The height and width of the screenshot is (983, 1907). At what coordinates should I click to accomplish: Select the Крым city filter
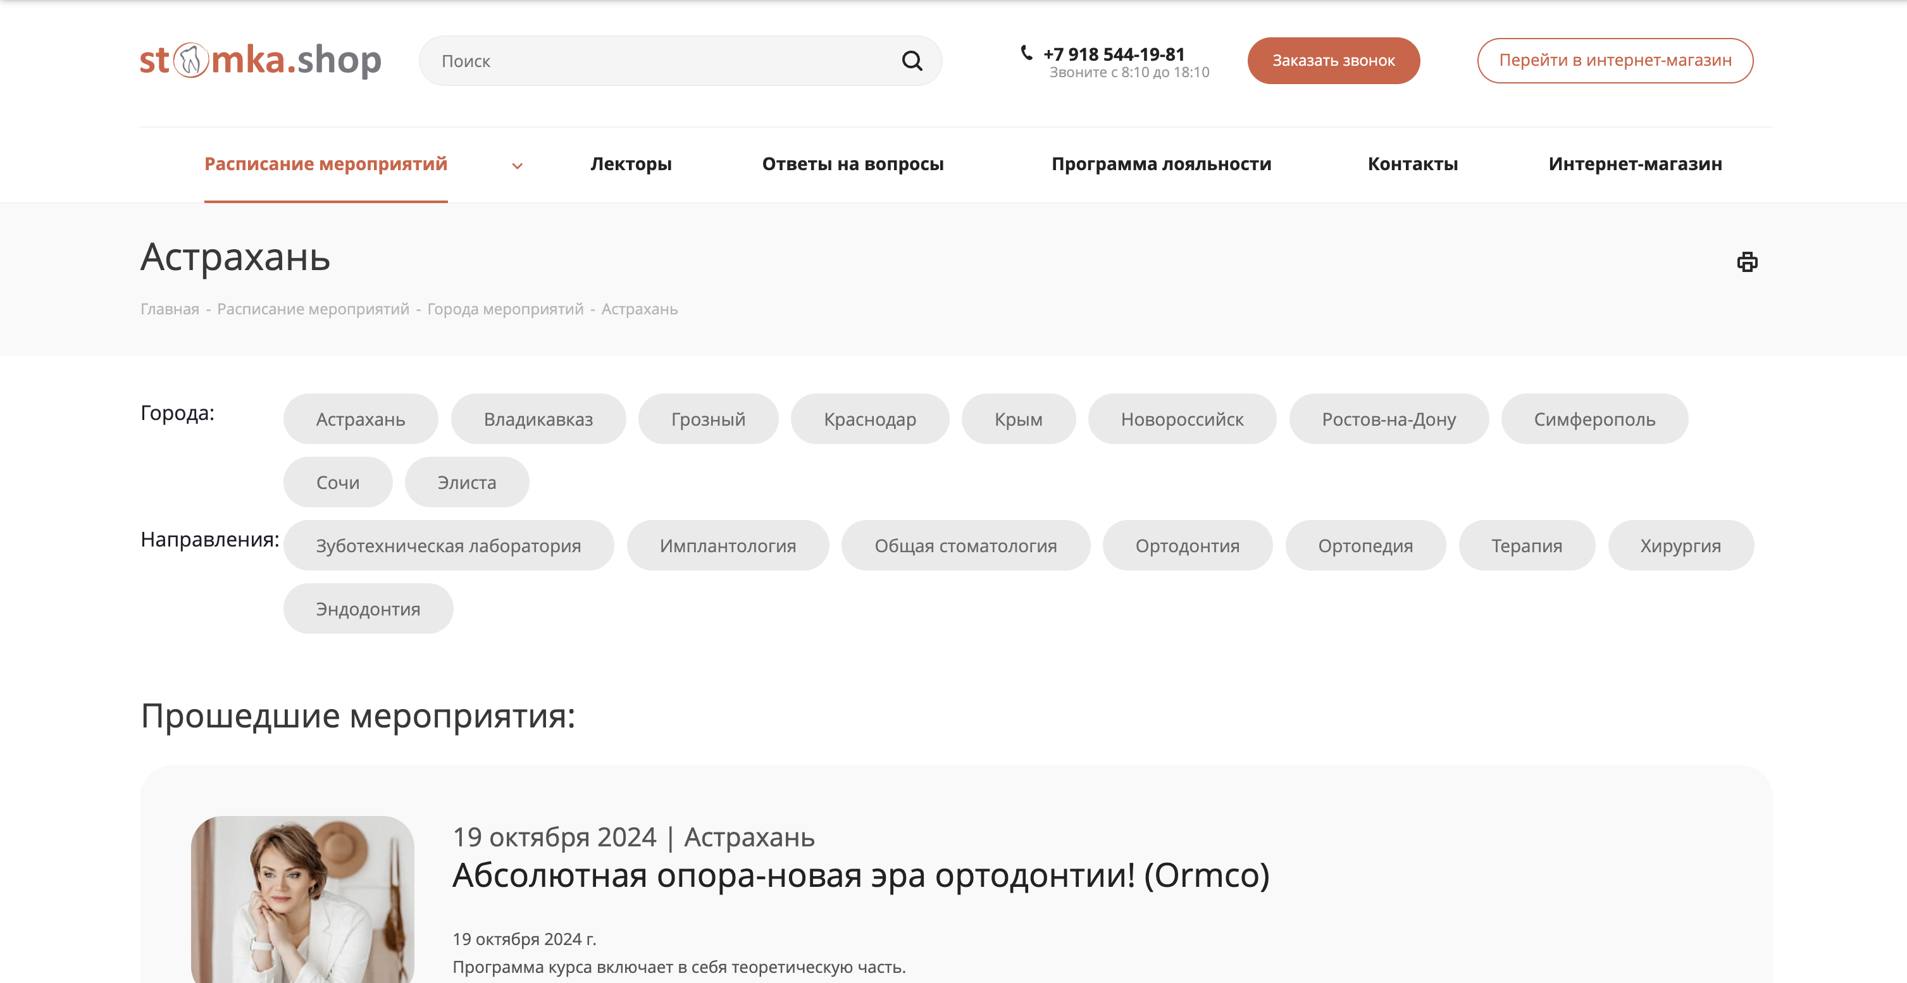tap(1018, 419)
